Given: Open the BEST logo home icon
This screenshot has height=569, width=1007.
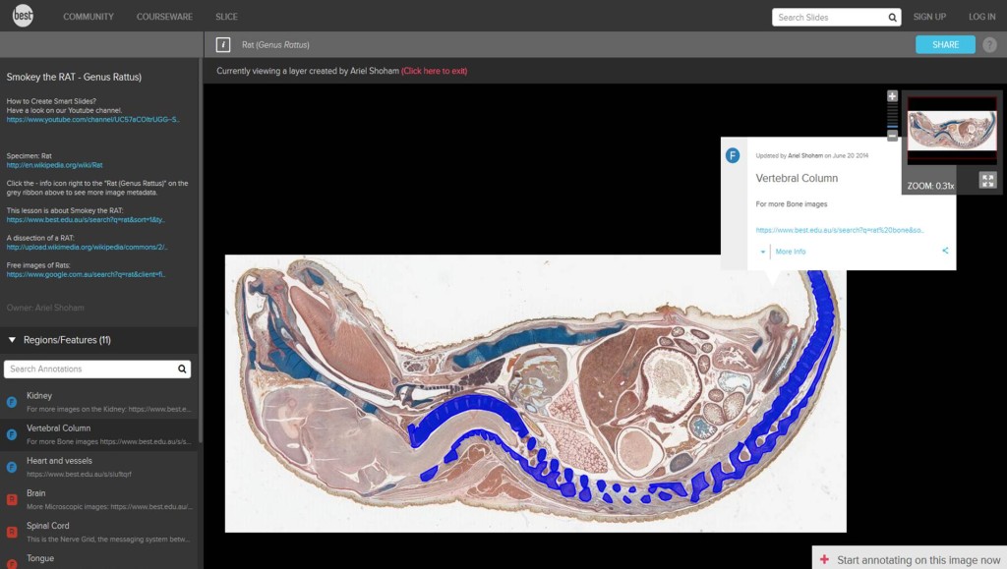Looking at the screenshot, I should click(24, 16).
